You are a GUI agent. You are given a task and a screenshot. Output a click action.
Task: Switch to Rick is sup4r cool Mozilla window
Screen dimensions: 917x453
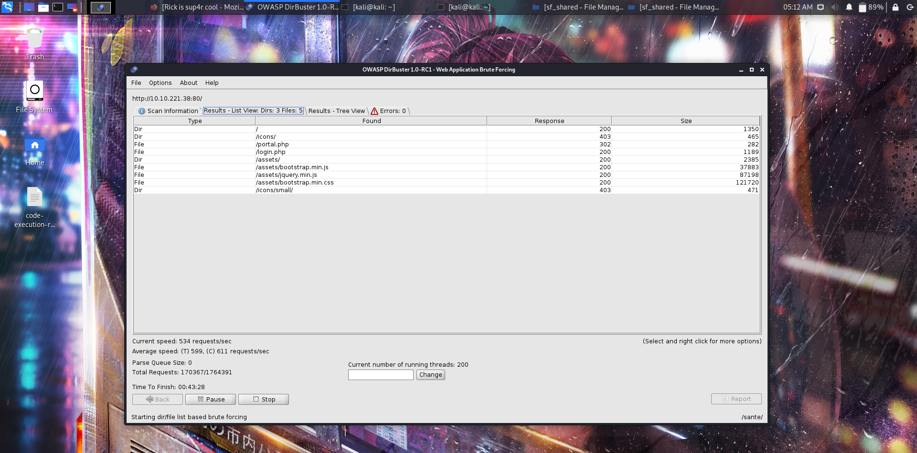(x=197, y=7)
